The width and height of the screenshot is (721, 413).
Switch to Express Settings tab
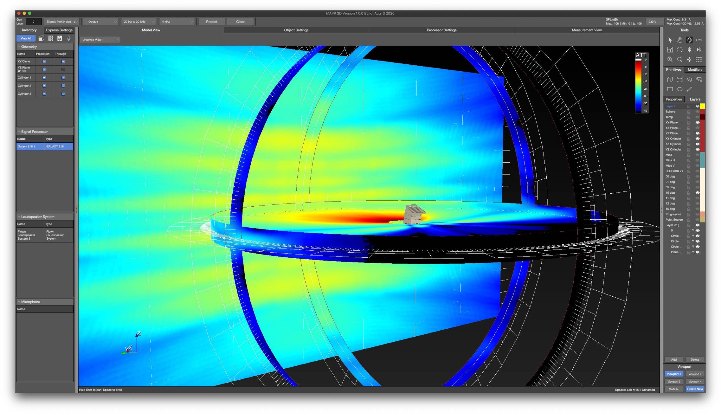(x=59, y=30)
